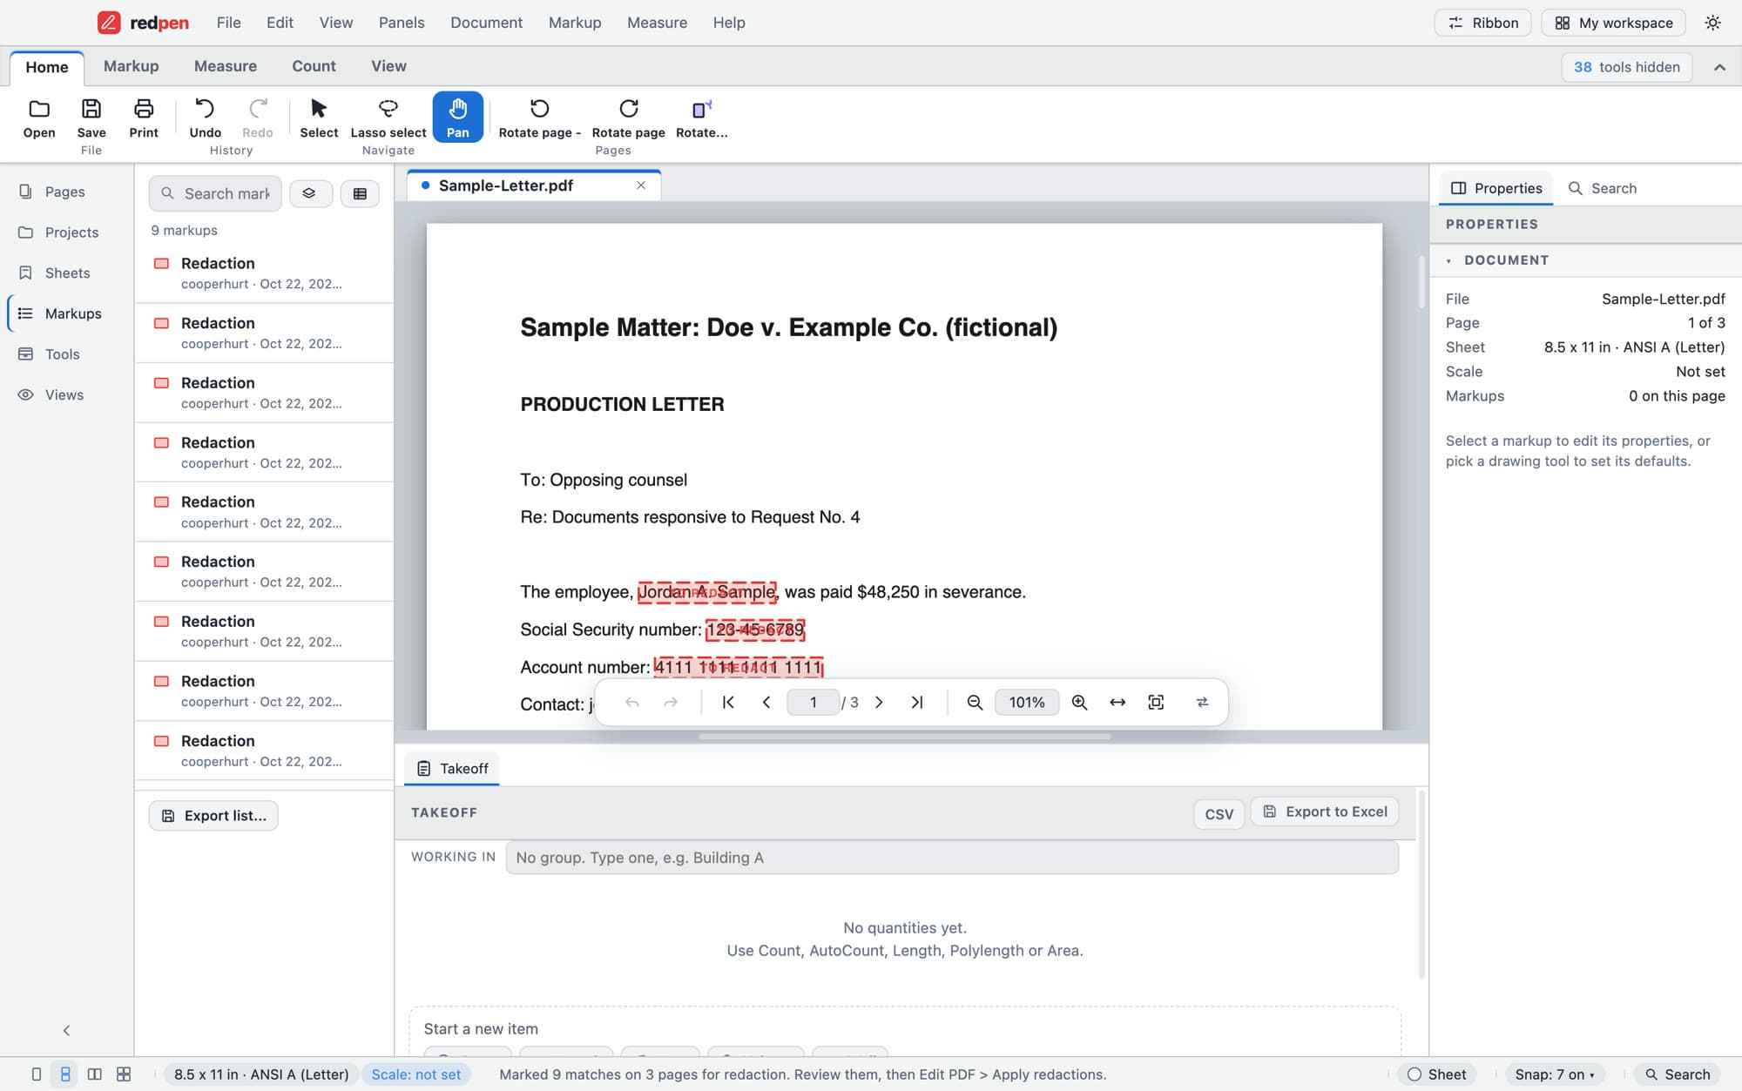1742x1091 pixels.
Task: Open the Rotate... pages tool
Action: (701, 118)
